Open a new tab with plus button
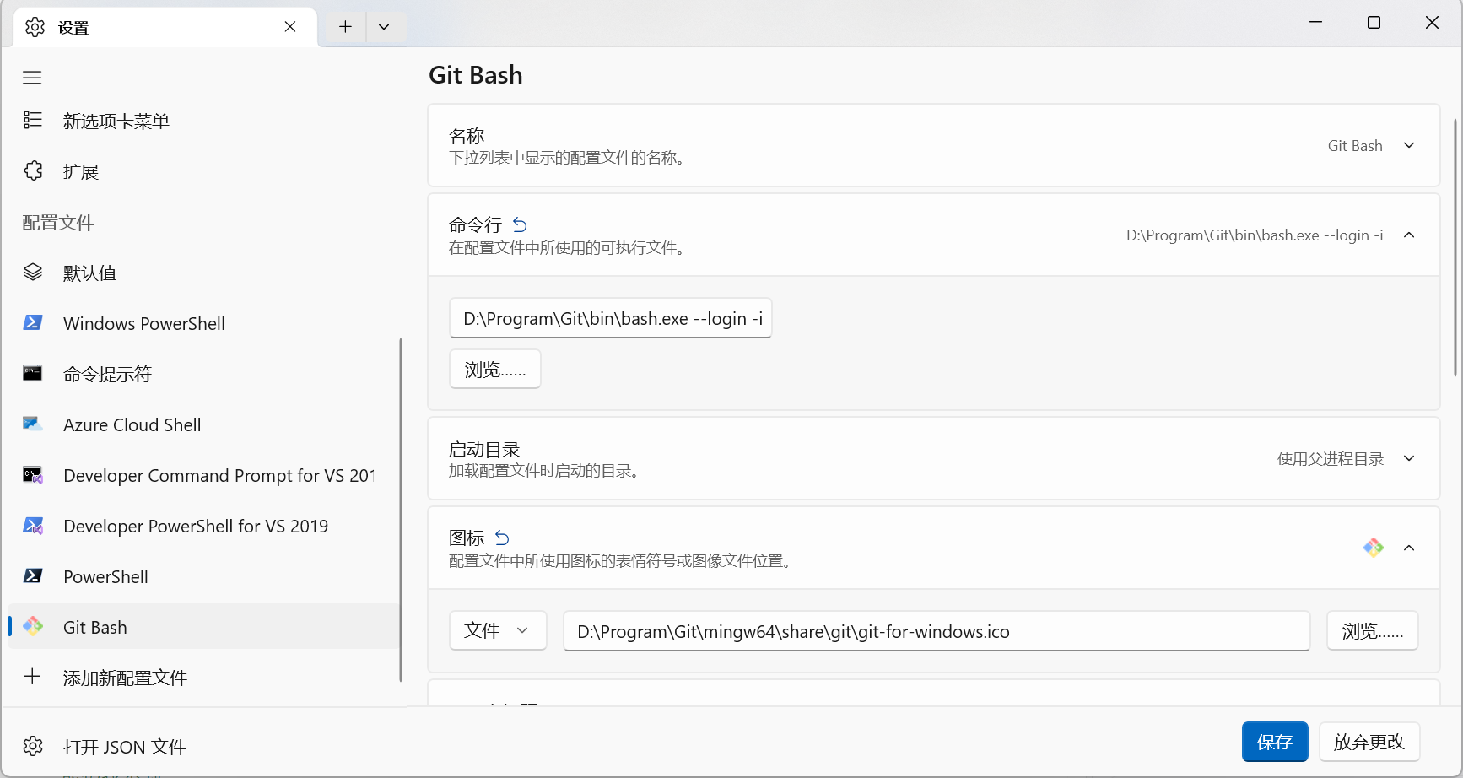Screen dimensions: 1463x778 345,27
